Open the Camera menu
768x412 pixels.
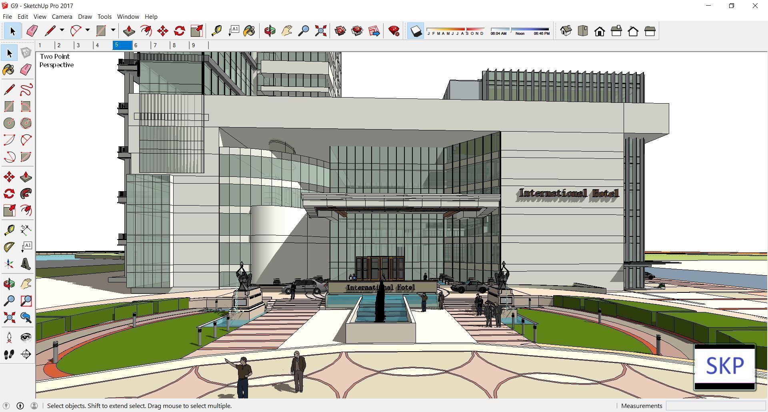[x=62, y=16]
